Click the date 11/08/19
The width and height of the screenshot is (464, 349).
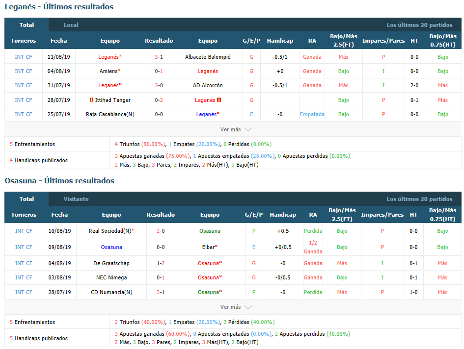58,57
